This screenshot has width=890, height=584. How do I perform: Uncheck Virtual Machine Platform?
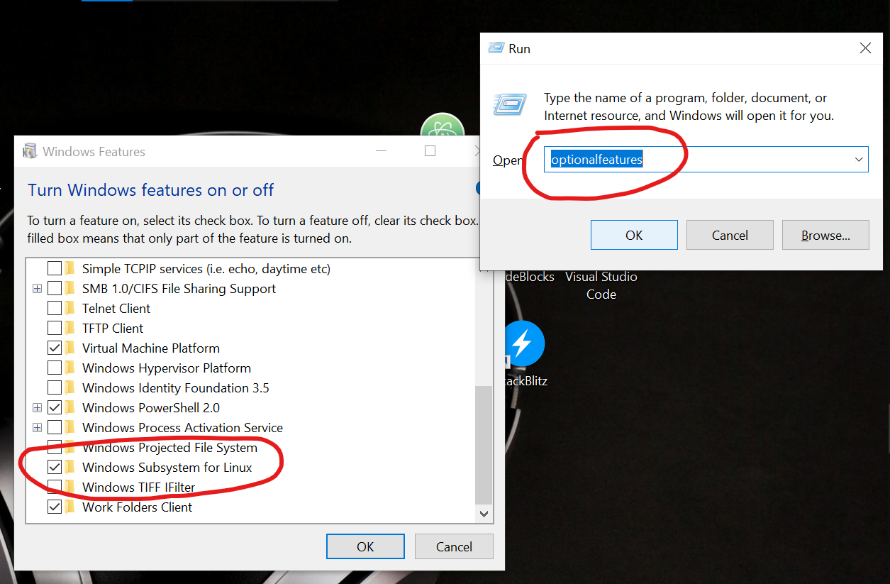55,348
